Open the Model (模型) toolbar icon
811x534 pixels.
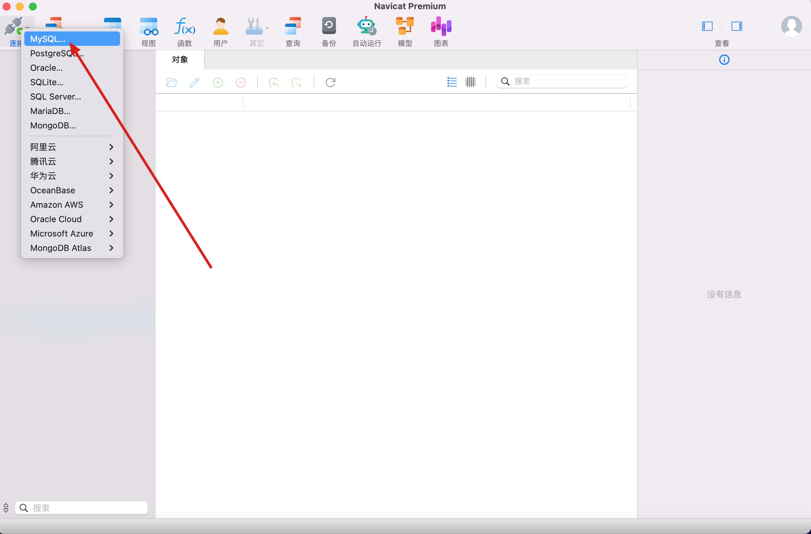pyautogui.click(x=405, y=26)
